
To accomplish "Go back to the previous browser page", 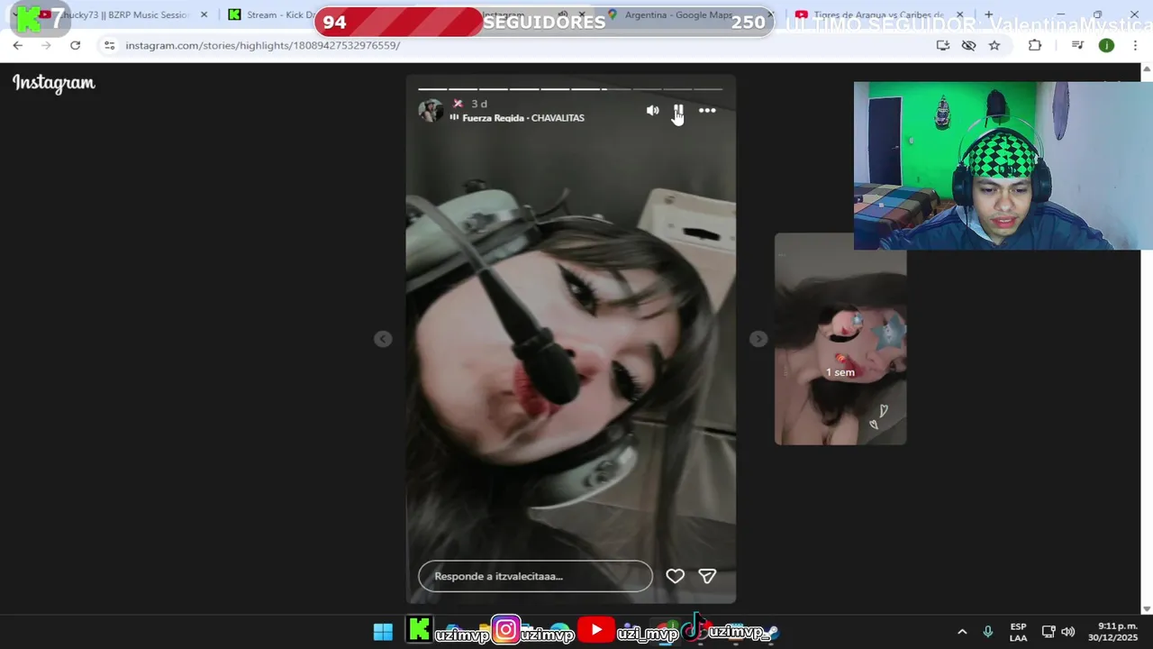I will coord(18,45).
